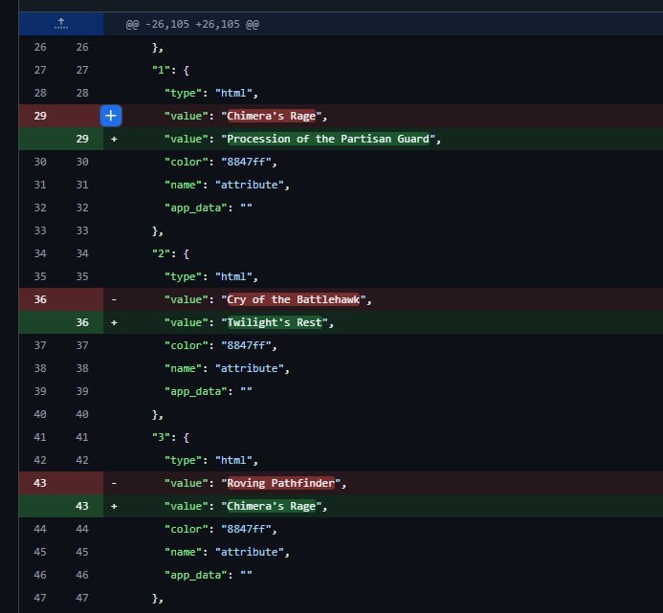Click the minus marker on removed line 43
The image size is (663, 613).
[x=114, y=483]
